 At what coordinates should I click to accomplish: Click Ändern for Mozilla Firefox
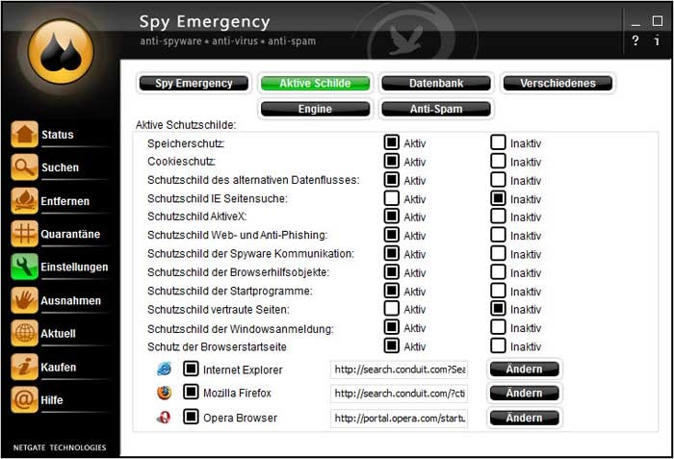coord(525,393)
